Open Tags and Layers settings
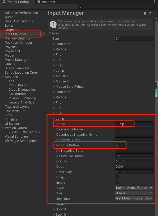The height and width of the screenshot is (216, 158). (x=17, y=107)
